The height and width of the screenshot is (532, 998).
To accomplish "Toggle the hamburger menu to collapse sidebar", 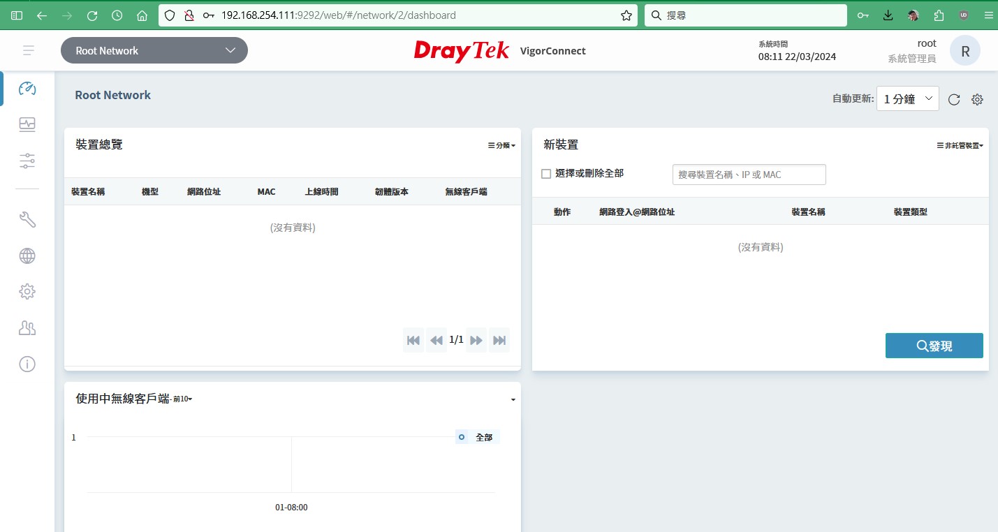I will (x=29, y=50).
